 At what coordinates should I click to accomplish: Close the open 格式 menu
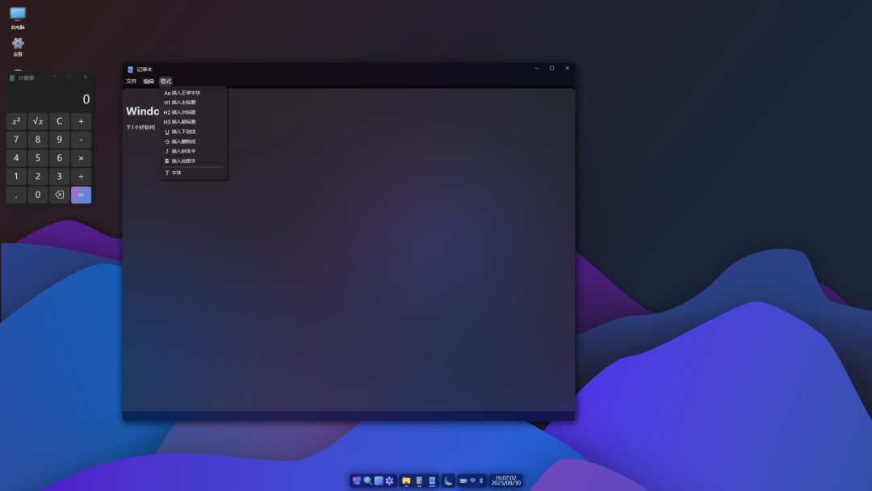tap(166, 82)
